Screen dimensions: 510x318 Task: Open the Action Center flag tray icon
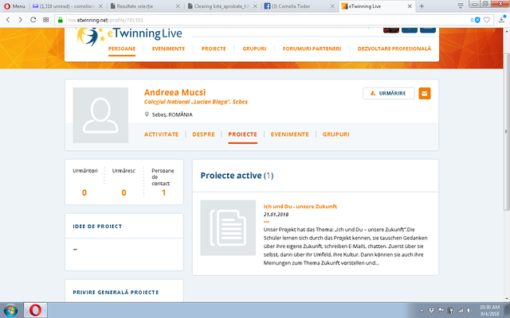click(x=441, y=311)
